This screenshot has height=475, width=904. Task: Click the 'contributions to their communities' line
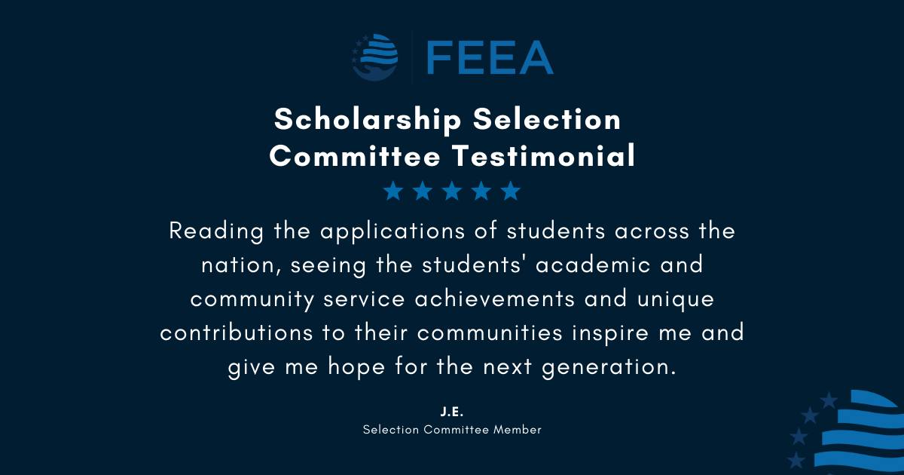(452, 333)
